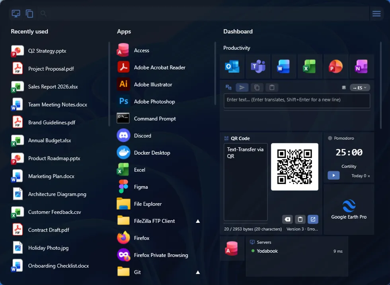Screen dimensions: 390x285
Task: Click the Recently used list scrollbar
Action: 109,84
